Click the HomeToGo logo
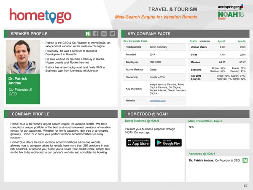253x190 pixels. point(40,16)
